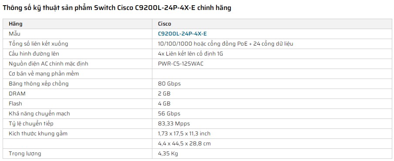The width and height of the screenshot is (394, 161).
Task: Open the C9200L-24P-4X-E model link
Action: click(182, 34)
